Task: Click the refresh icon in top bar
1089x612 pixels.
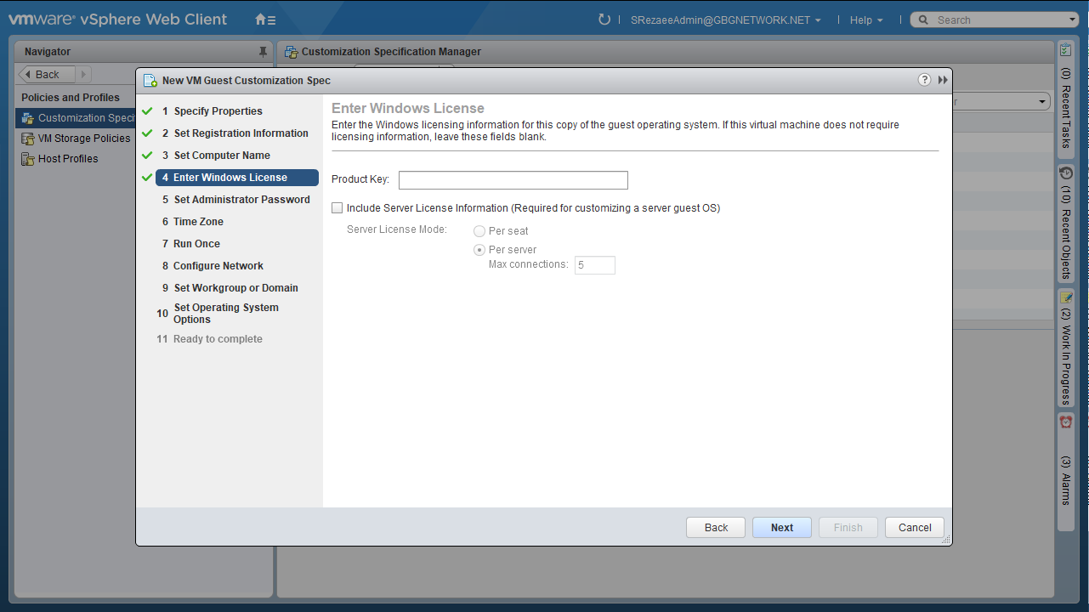Action: [x=604, y=20]
